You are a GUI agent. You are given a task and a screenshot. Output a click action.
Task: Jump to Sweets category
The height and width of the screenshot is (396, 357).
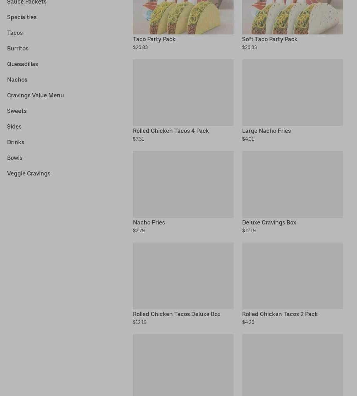[17, 111]
